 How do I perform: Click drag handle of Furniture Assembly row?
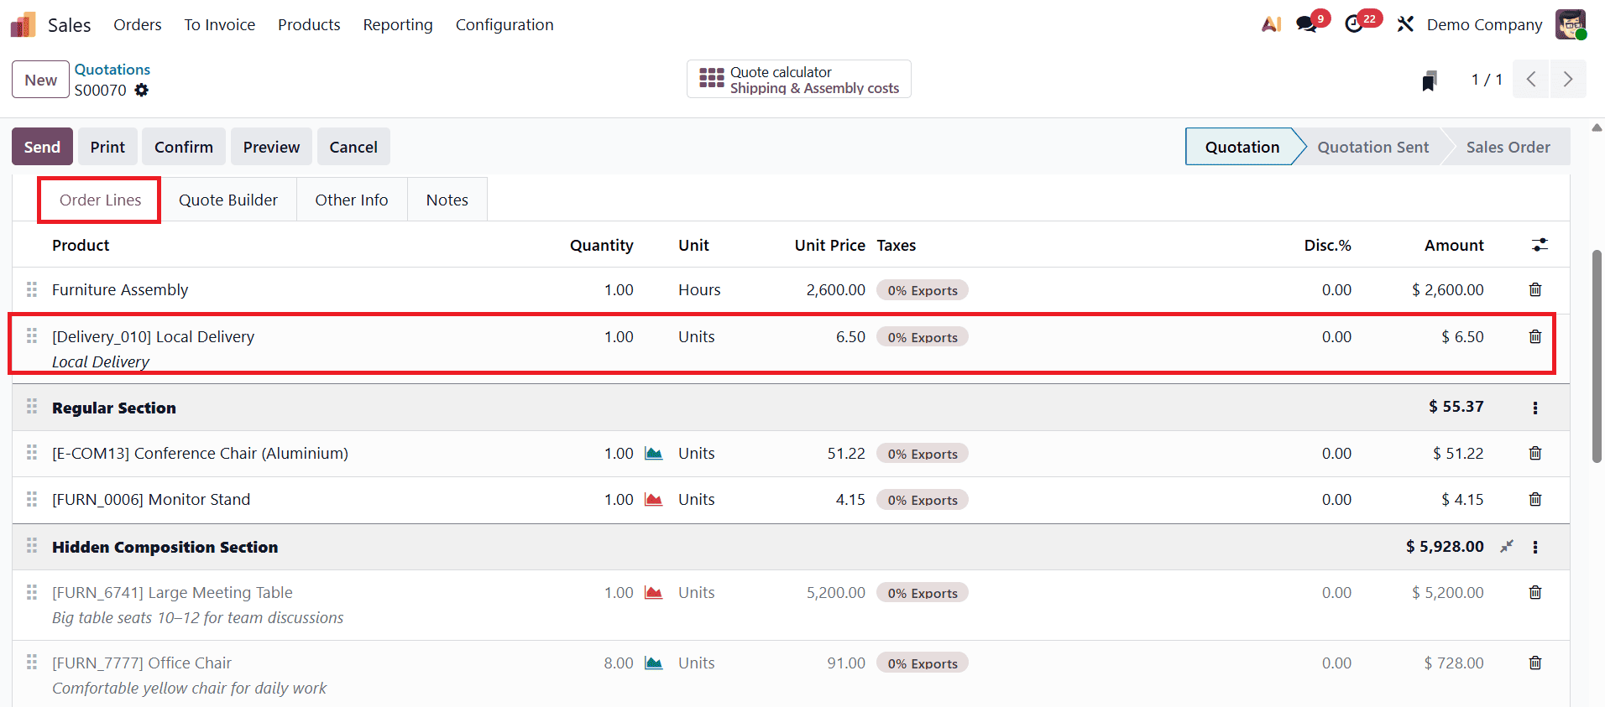[32, 289]
